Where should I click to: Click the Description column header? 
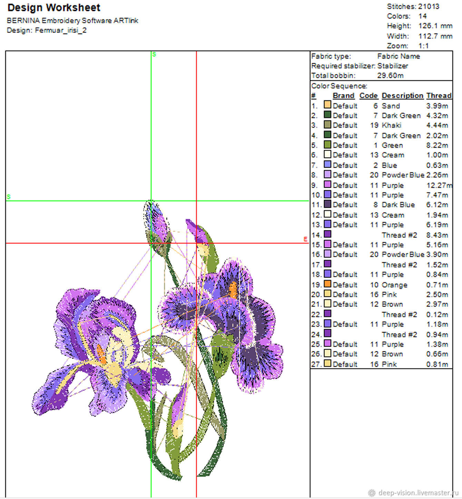pos(402,96)
